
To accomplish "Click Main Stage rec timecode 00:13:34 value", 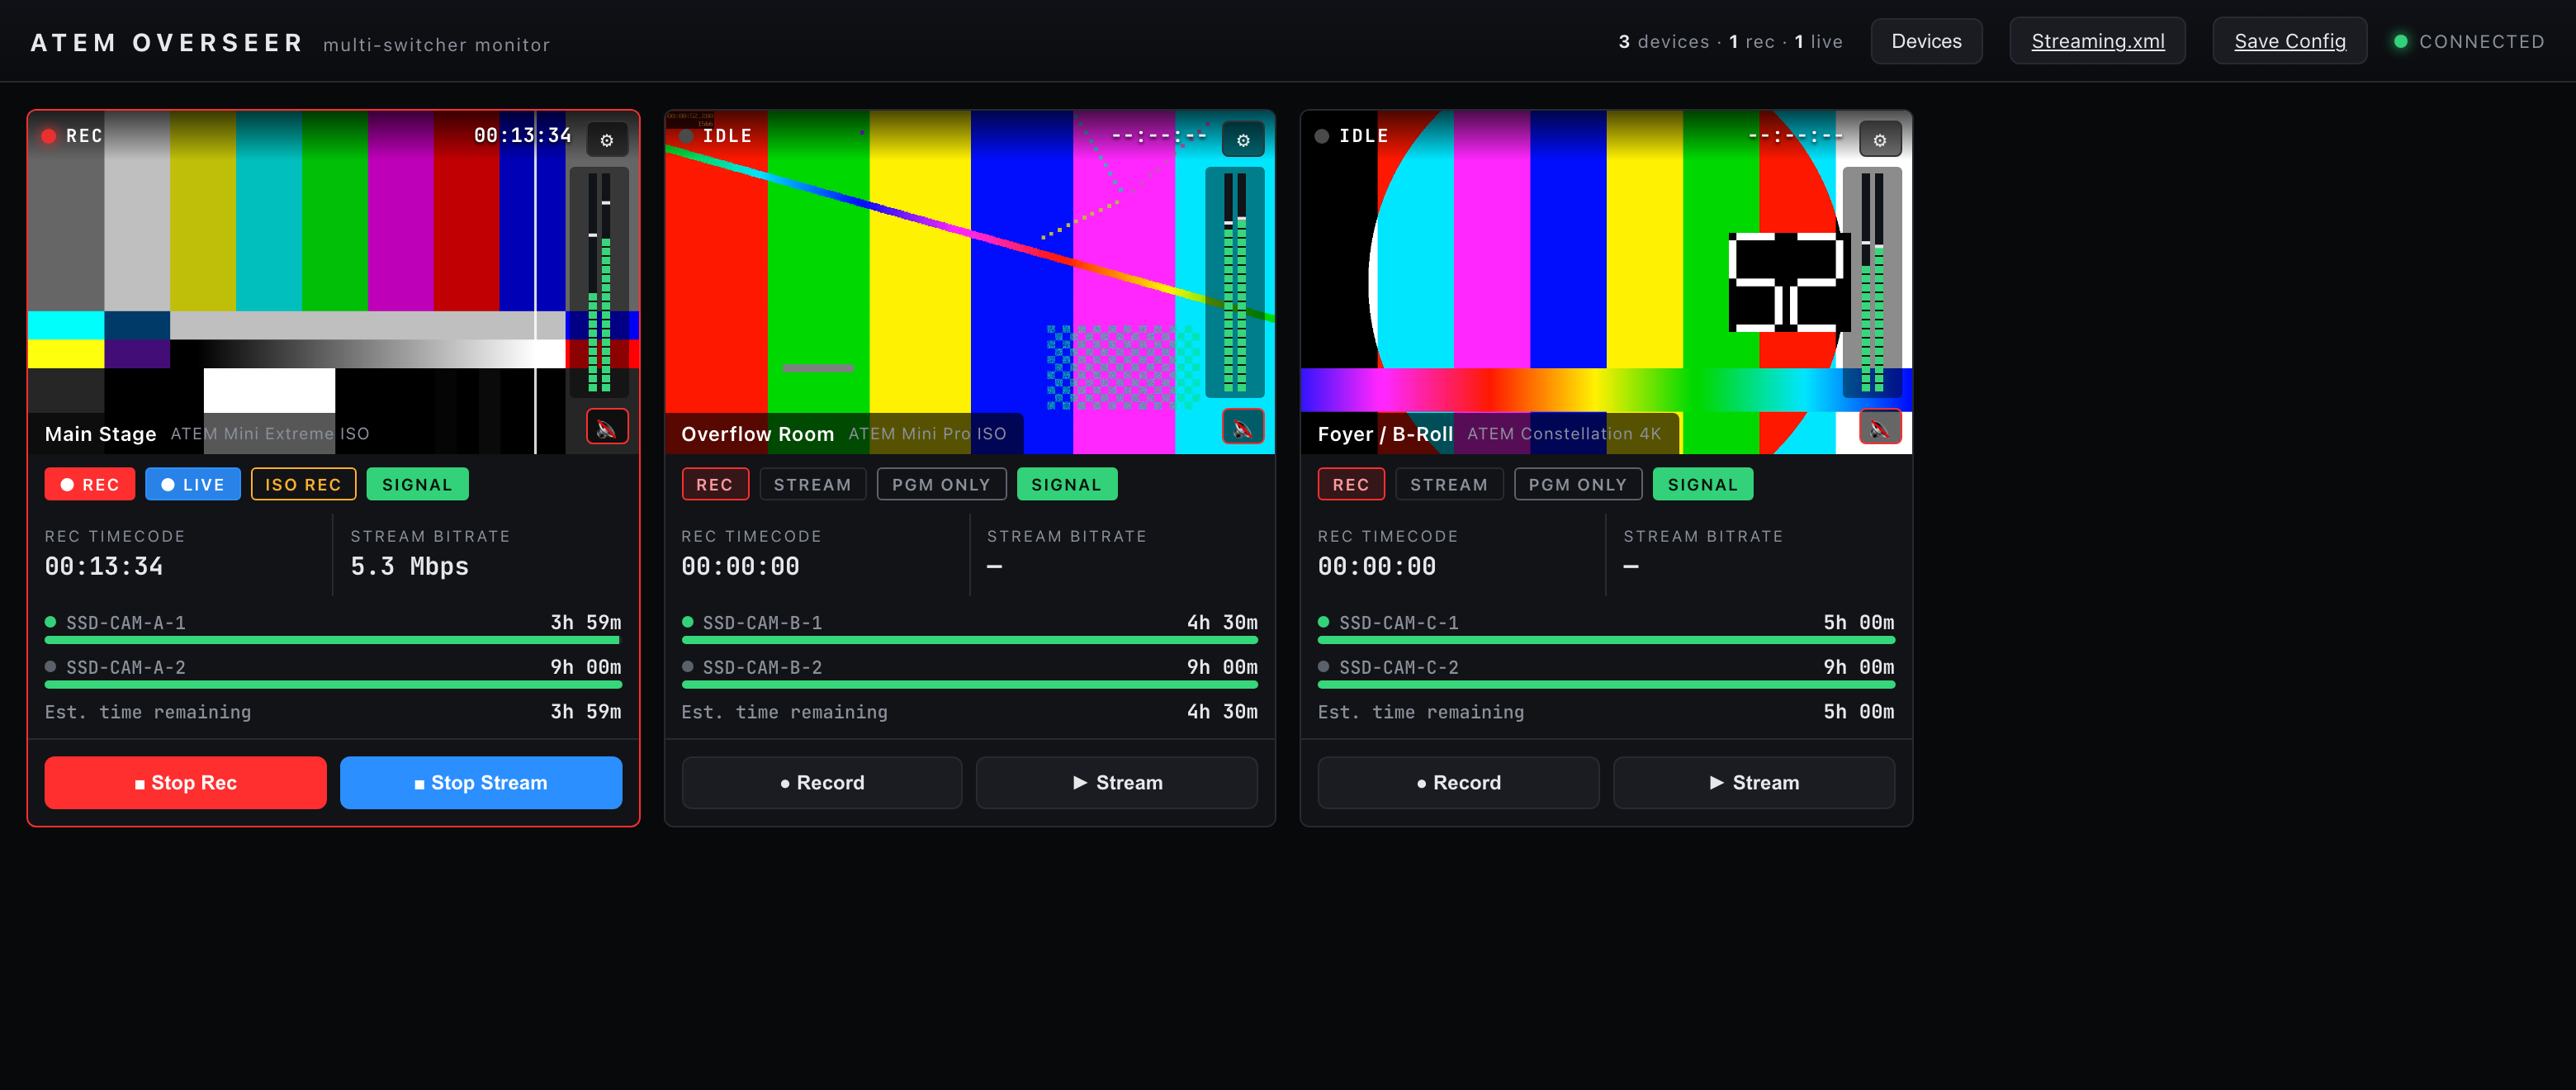I will point(104,566).
